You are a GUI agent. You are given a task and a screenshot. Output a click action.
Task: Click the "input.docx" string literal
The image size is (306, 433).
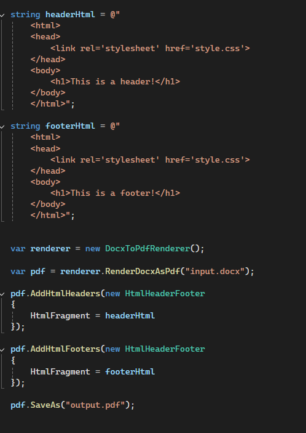click(215, 272)
